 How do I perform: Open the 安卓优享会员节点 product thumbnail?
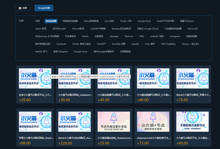pyautogui.click(x=35, y=78)
